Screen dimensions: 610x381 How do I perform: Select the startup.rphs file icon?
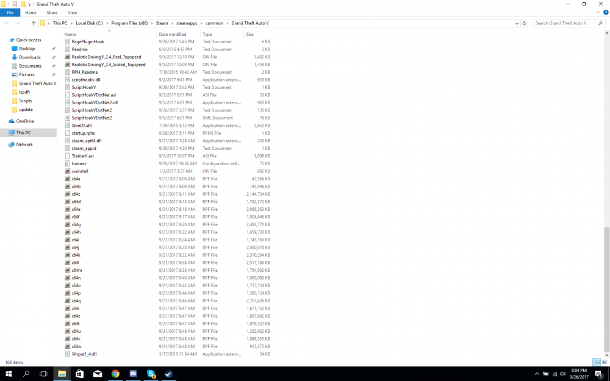click(67, 133)
